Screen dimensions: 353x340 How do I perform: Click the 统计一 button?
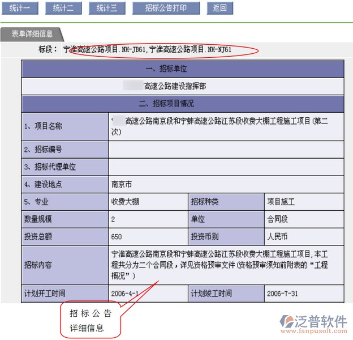pyautogui.click(x=20, y=8)
